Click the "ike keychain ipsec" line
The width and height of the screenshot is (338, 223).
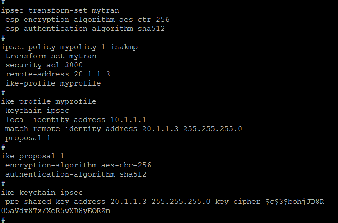[x=41, y=193]
